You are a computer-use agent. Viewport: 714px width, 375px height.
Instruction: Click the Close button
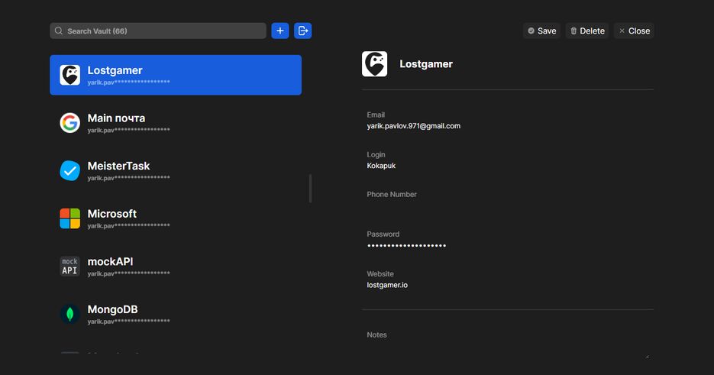(x=635, y=31)
